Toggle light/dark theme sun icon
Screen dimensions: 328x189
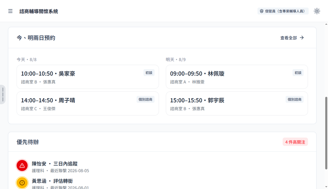[317, 11]
